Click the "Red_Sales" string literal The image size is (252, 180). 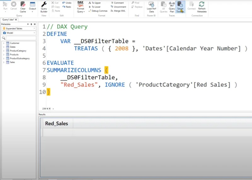click(x=79, y=85)
